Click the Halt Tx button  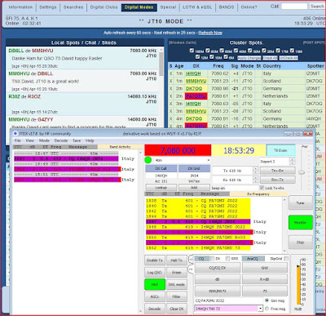[x=177, y=260]
